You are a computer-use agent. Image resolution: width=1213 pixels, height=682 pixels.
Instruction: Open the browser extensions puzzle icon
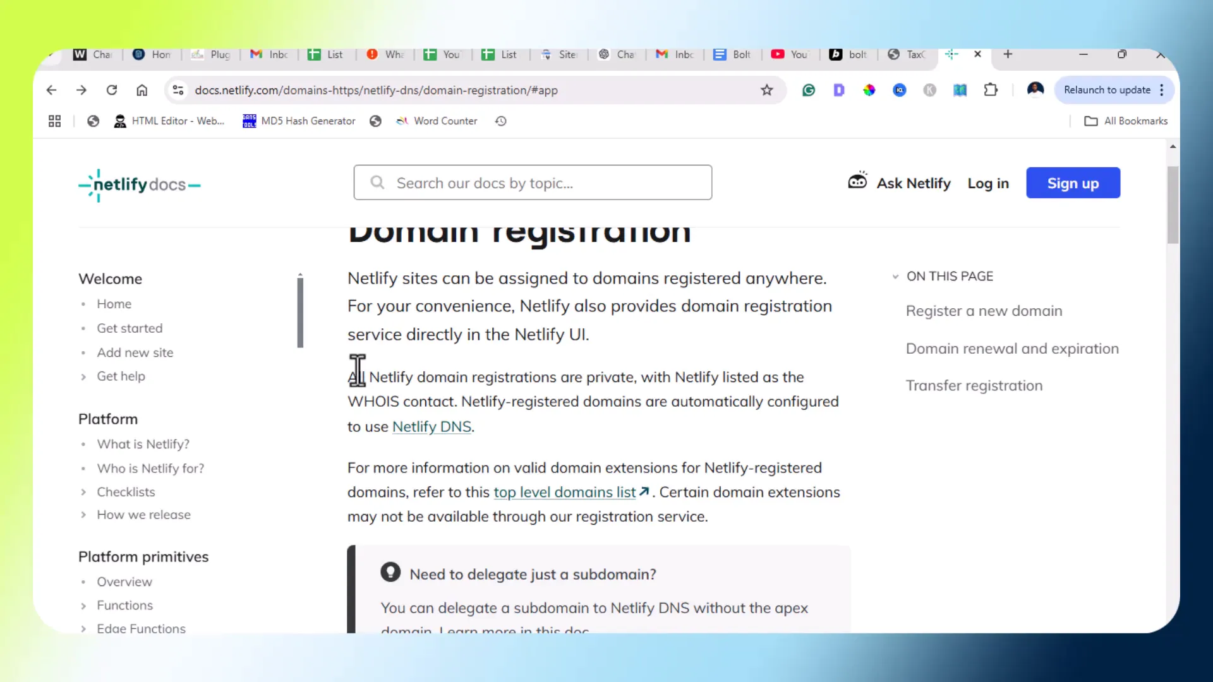(x=991, y=90)
